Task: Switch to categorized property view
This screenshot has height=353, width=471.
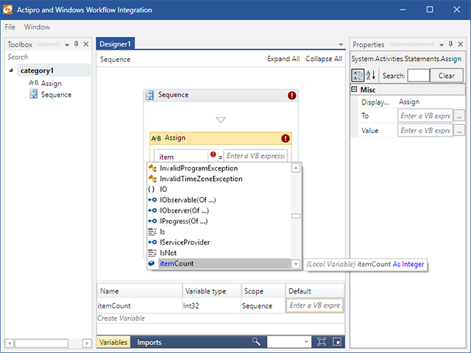Action: pos(358,75)
